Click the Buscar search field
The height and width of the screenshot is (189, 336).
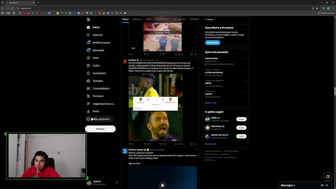226,19
